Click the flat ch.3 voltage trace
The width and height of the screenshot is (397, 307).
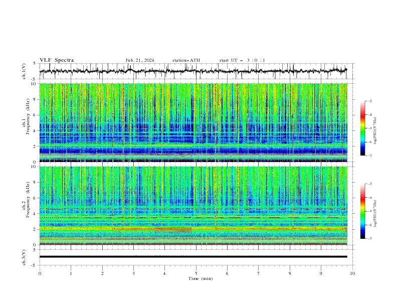(193, 257)
